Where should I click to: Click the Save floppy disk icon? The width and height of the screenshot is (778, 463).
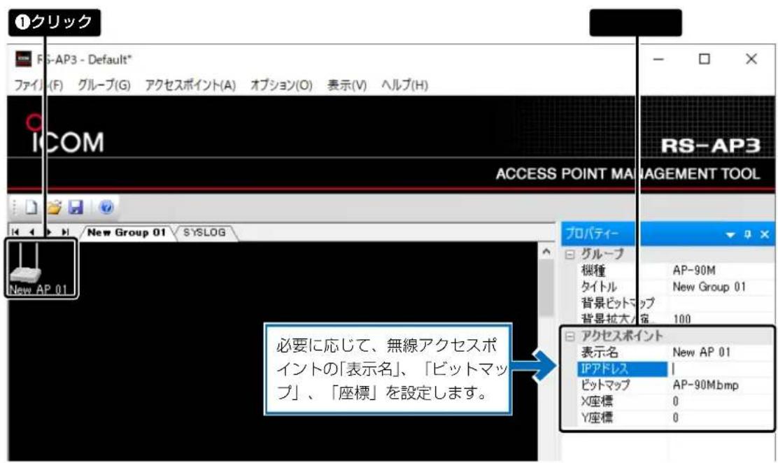click(x=76, y=207)
